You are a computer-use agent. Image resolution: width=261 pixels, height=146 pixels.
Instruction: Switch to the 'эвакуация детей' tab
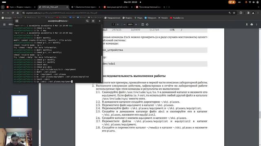click(117, 7)
